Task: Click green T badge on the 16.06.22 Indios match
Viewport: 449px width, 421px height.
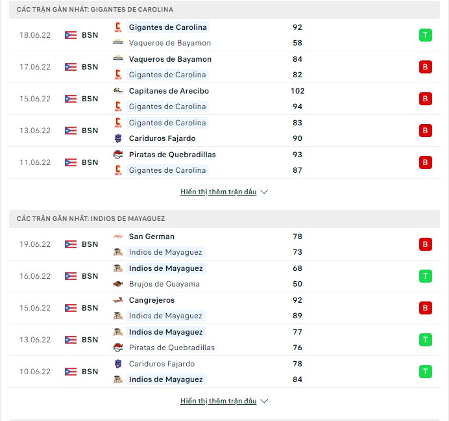Action: (425, 276)
